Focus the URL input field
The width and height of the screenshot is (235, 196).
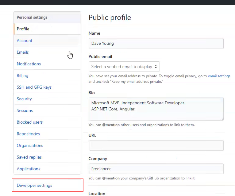(x=156, y=145)
